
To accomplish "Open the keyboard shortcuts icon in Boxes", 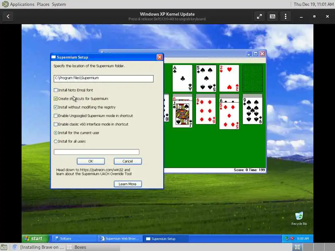I will point(273,16).
